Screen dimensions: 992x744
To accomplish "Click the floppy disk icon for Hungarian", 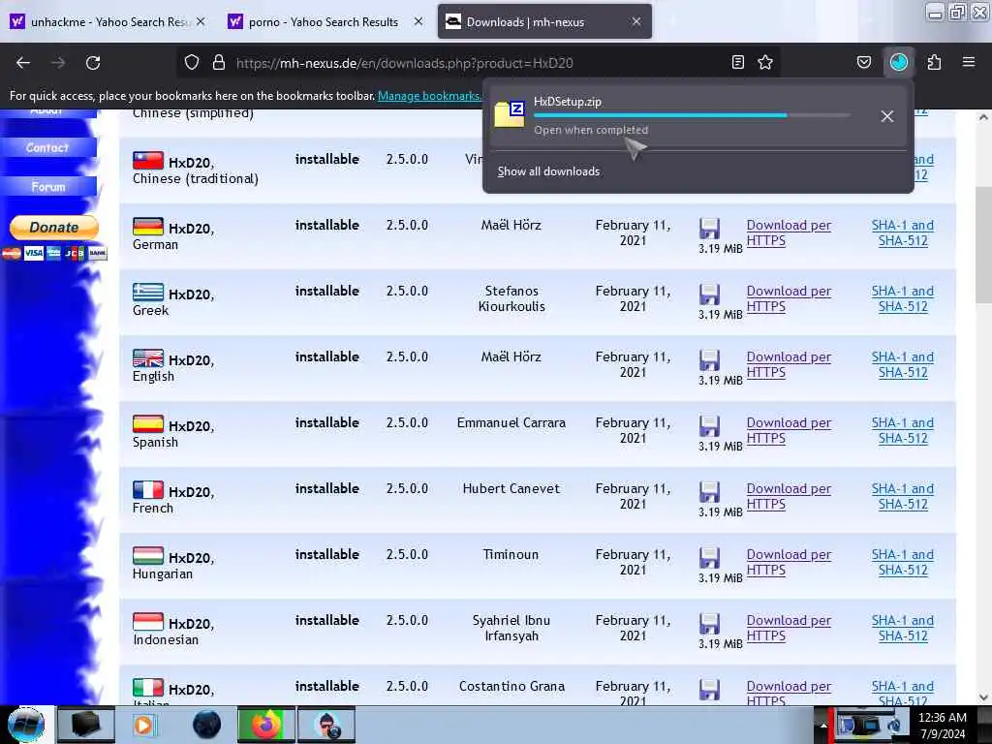I will coord(710,557).
